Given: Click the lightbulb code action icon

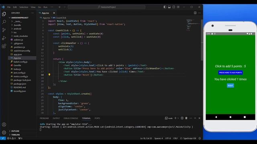Looking at the screenshot, I should [49, 75].
